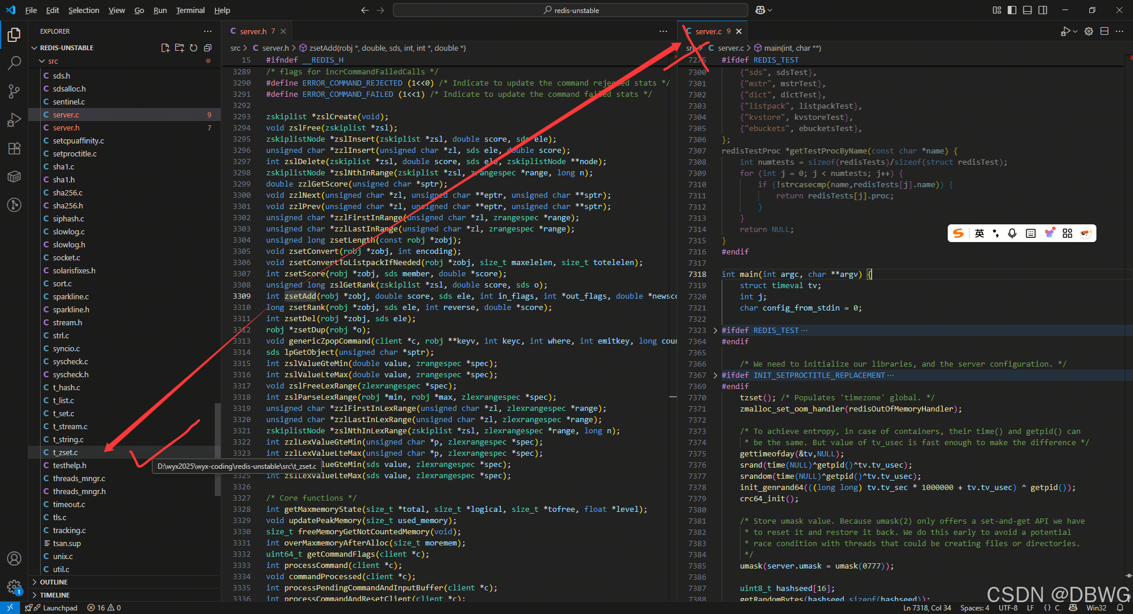Switch to the server.h editor tab
1133x614 pixels.
point(257,31)
